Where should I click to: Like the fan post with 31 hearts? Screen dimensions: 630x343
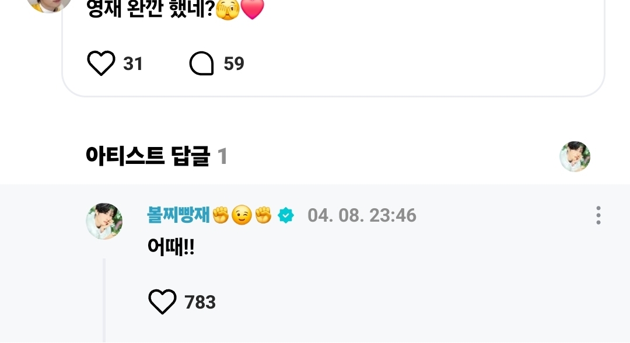[x=101, y=63]
